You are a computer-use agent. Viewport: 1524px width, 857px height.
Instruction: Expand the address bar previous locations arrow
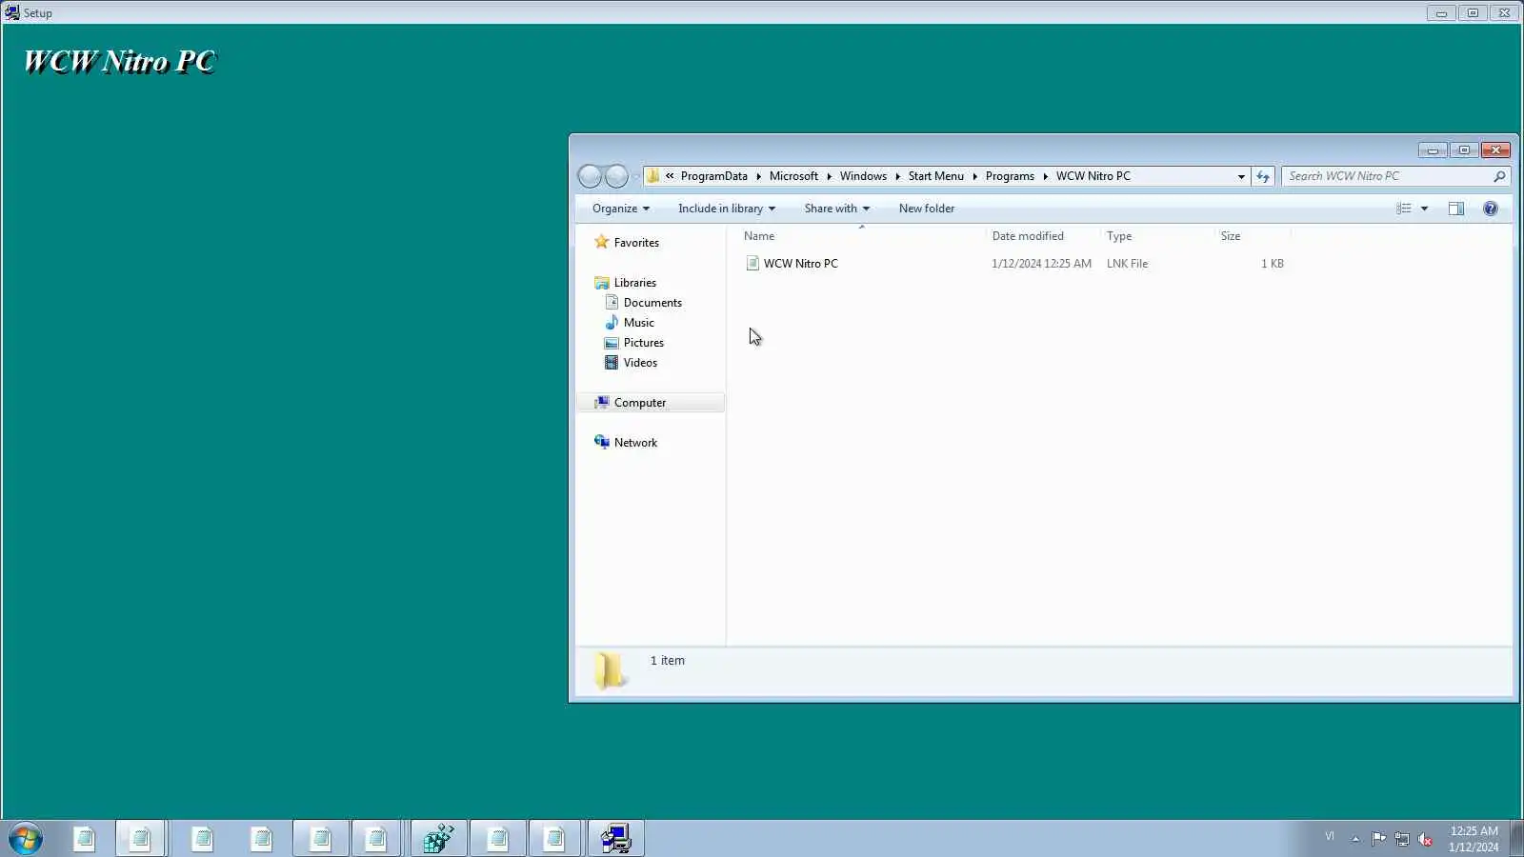tap(1241, 176)
